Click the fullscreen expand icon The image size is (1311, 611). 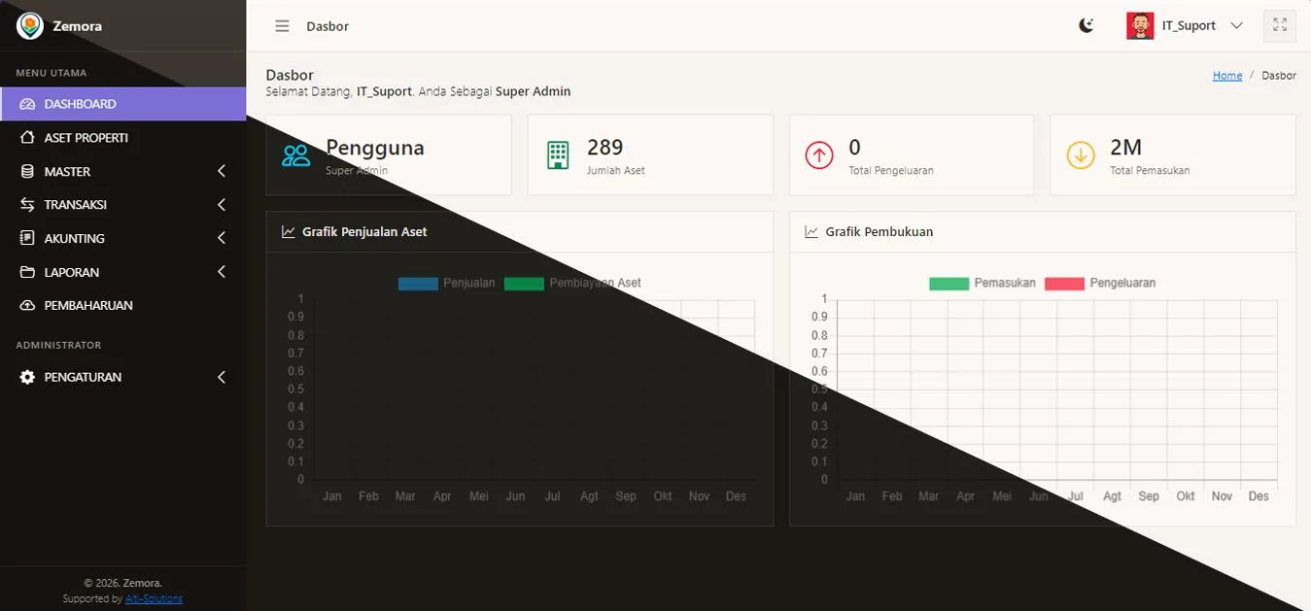1279,26
